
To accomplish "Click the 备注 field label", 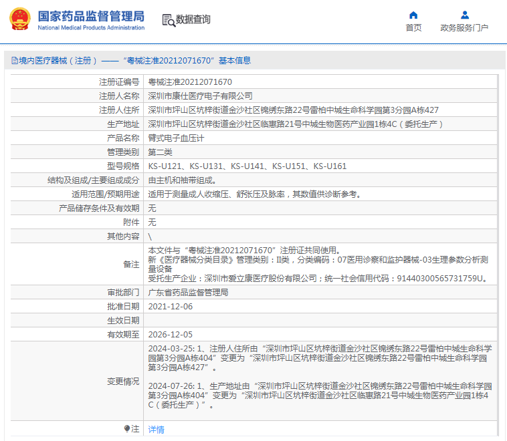I will [131, 265].
